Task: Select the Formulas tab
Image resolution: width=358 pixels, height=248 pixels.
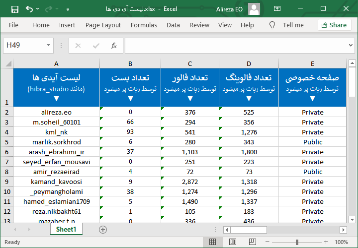Action: tap(144, 25)
